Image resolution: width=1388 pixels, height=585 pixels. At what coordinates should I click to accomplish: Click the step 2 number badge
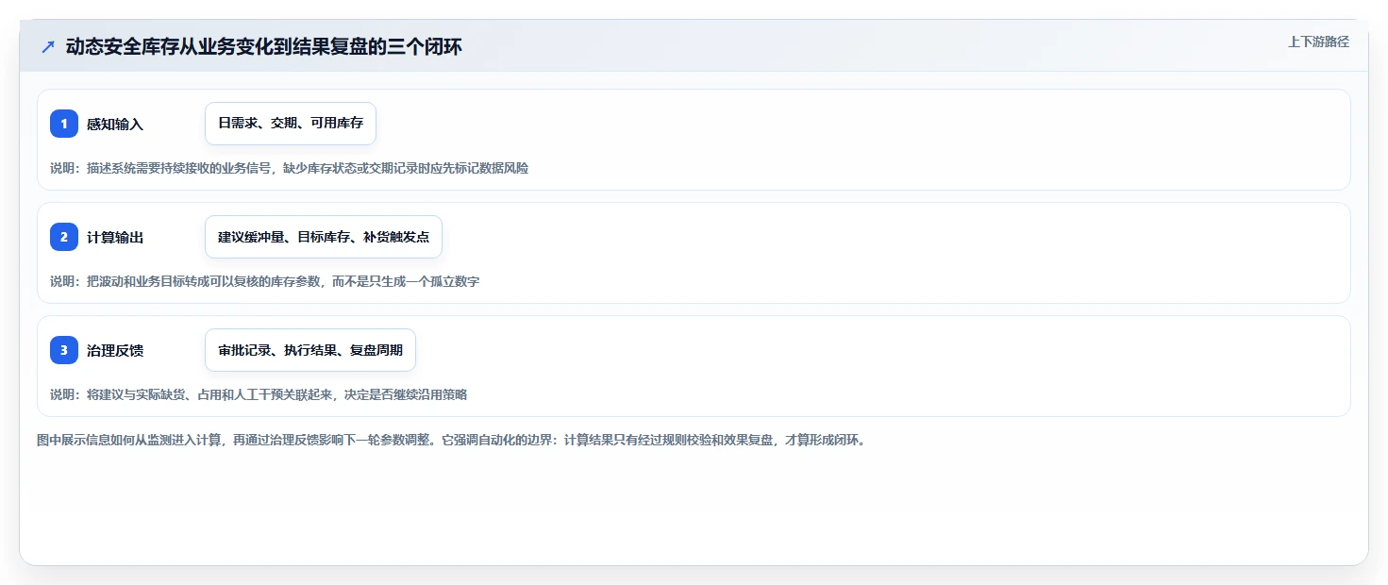[64, 237]
